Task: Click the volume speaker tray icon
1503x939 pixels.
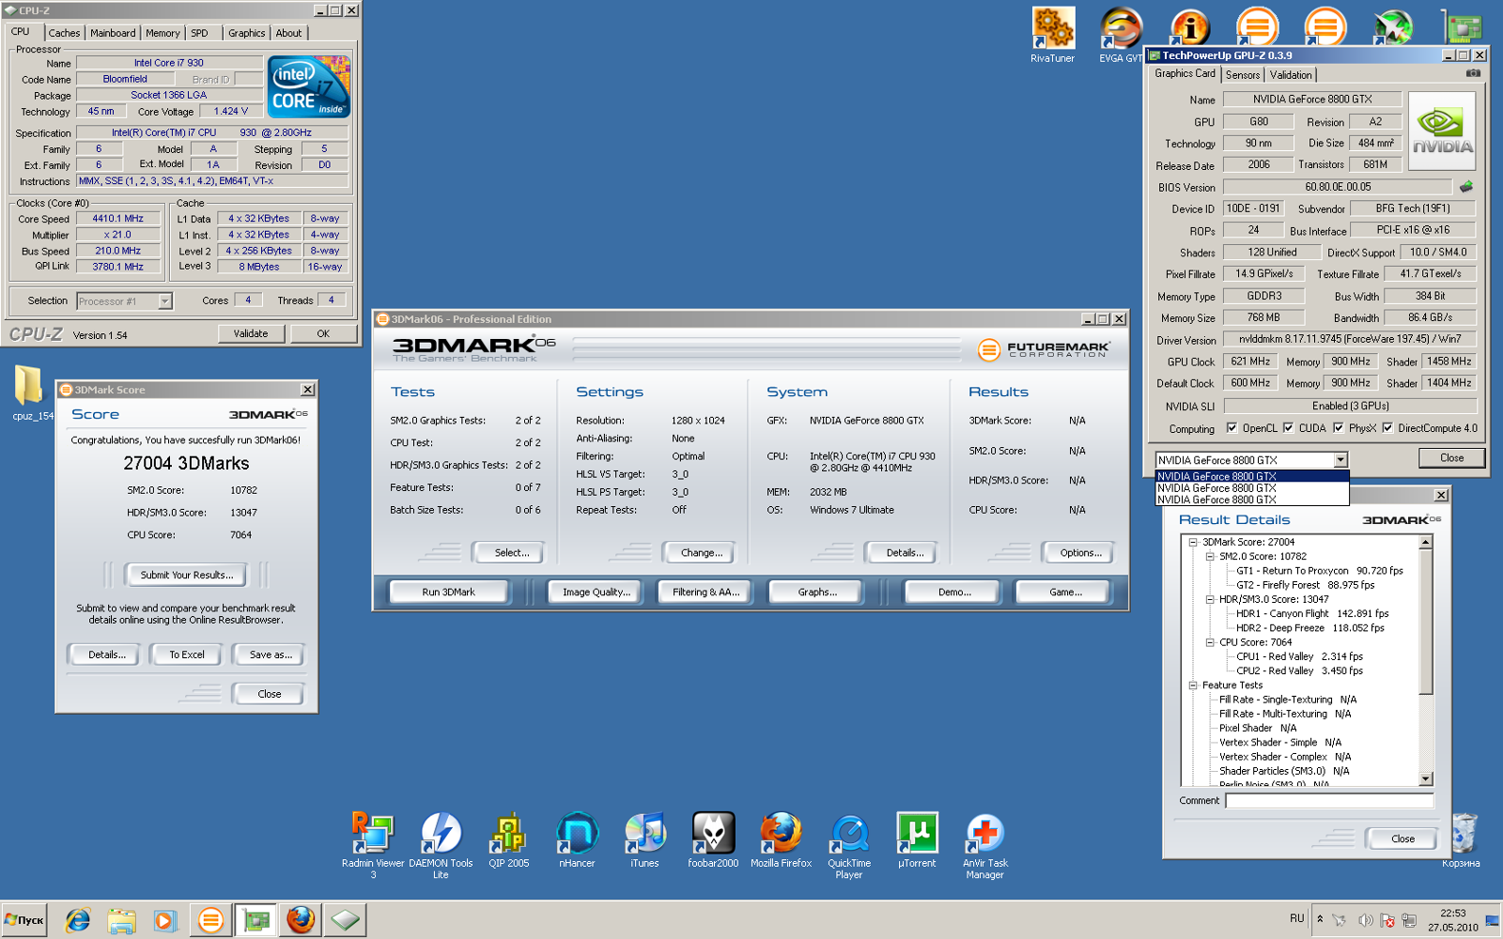Action: [1365, 920]
